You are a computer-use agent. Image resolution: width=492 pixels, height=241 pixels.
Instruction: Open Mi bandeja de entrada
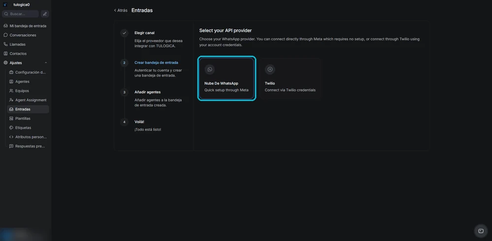[25, 26]
